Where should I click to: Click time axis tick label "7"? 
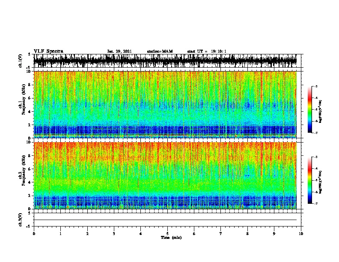(221, 234)
